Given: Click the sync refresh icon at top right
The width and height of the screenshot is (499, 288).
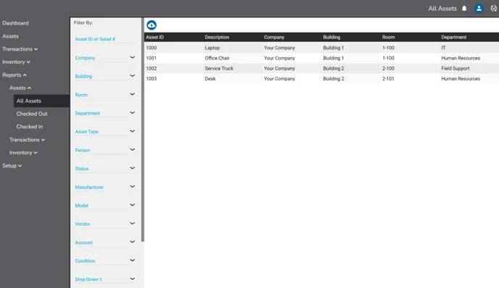Looking at the screenshot, I should click(494, 9).
